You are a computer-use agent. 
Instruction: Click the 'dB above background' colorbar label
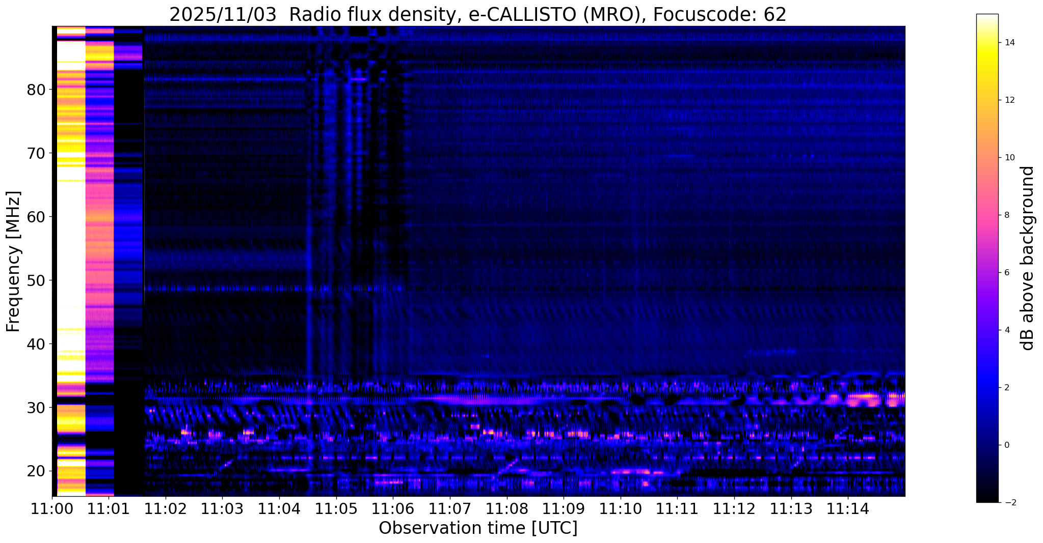tap(1028, 258)
